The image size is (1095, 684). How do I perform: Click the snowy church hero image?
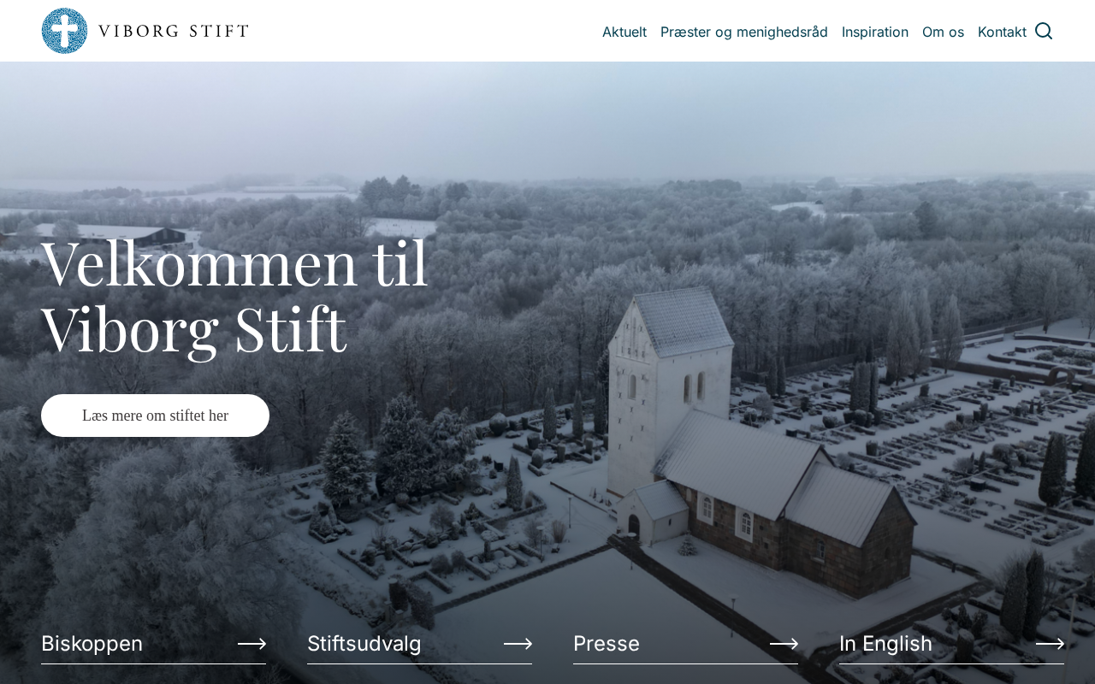coord(547,373)
